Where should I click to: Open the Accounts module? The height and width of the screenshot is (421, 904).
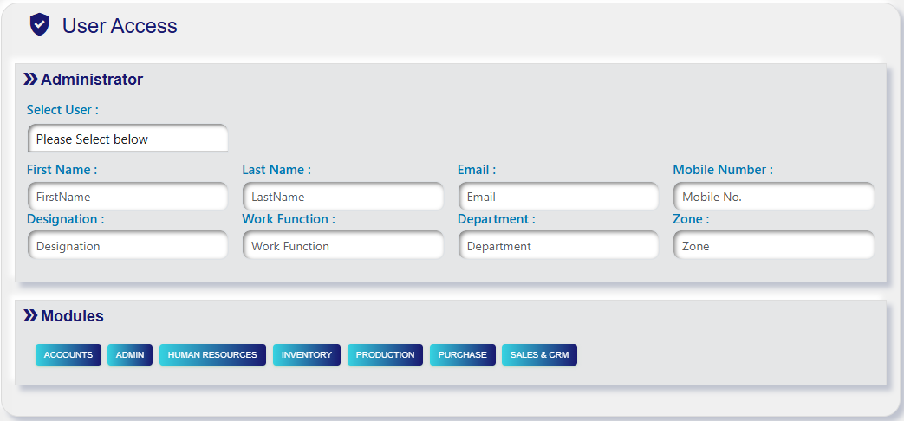click(x=68, y=355)
